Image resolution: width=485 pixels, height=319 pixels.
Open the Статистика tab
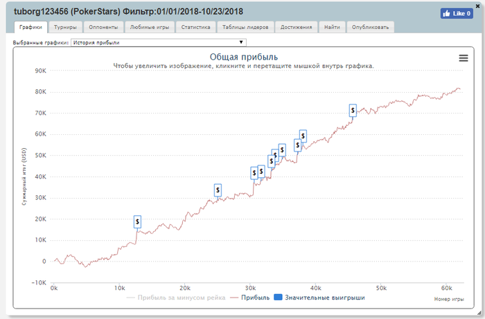click(x=194, y=28)
